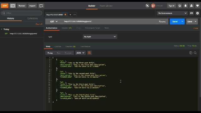Focus the Filter search field
Viewport: 201px width, 113px height.
22,13
